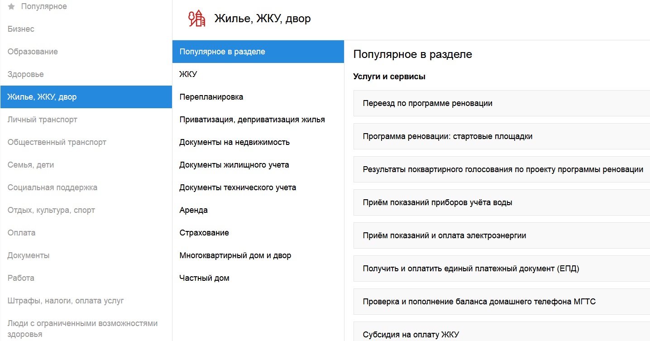Select Общественный транспорт in sidebar
650x341 pixels.
pyautogui.click(x=57, y=142)
